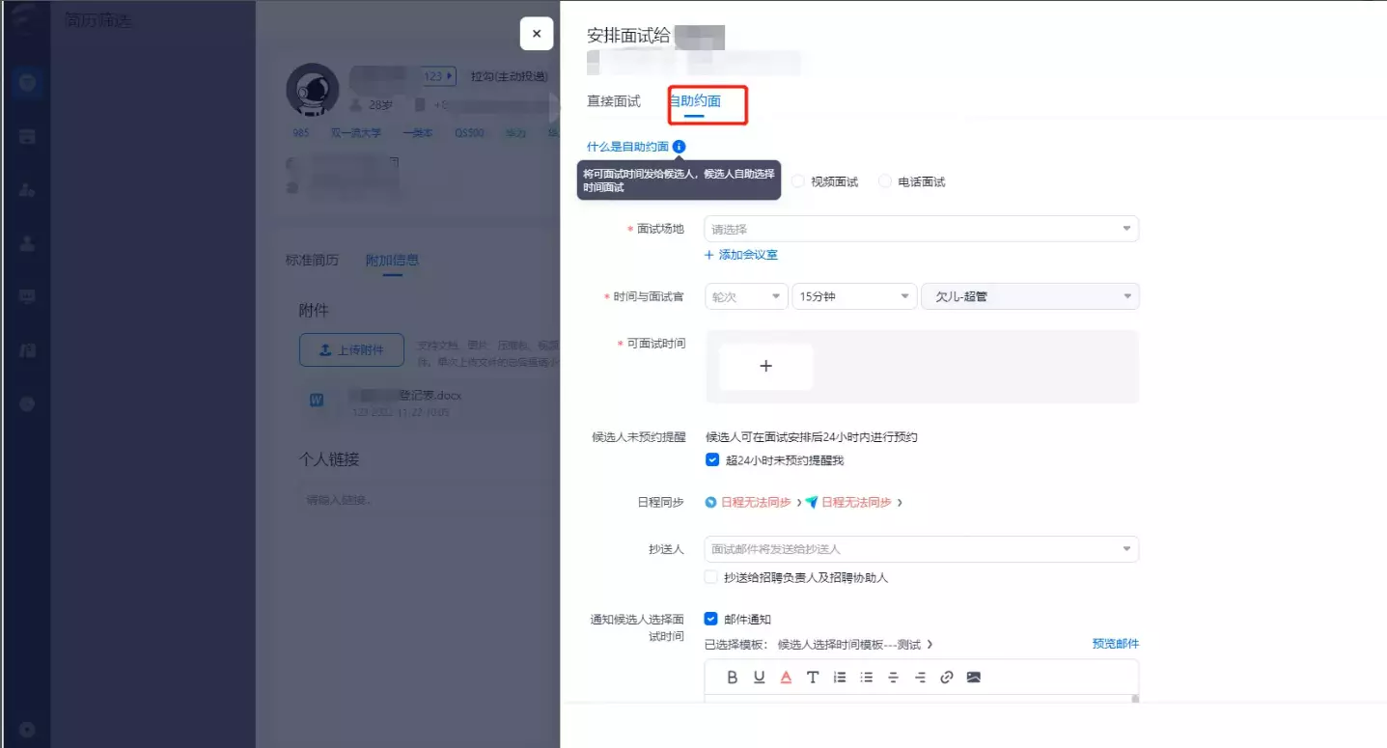Select 附加信息 tab

point(392,261)
